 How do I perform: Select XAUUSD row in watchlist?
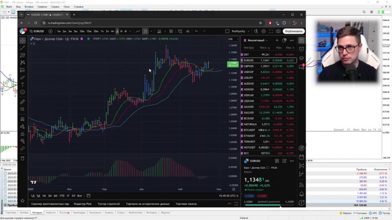[269, 107]
